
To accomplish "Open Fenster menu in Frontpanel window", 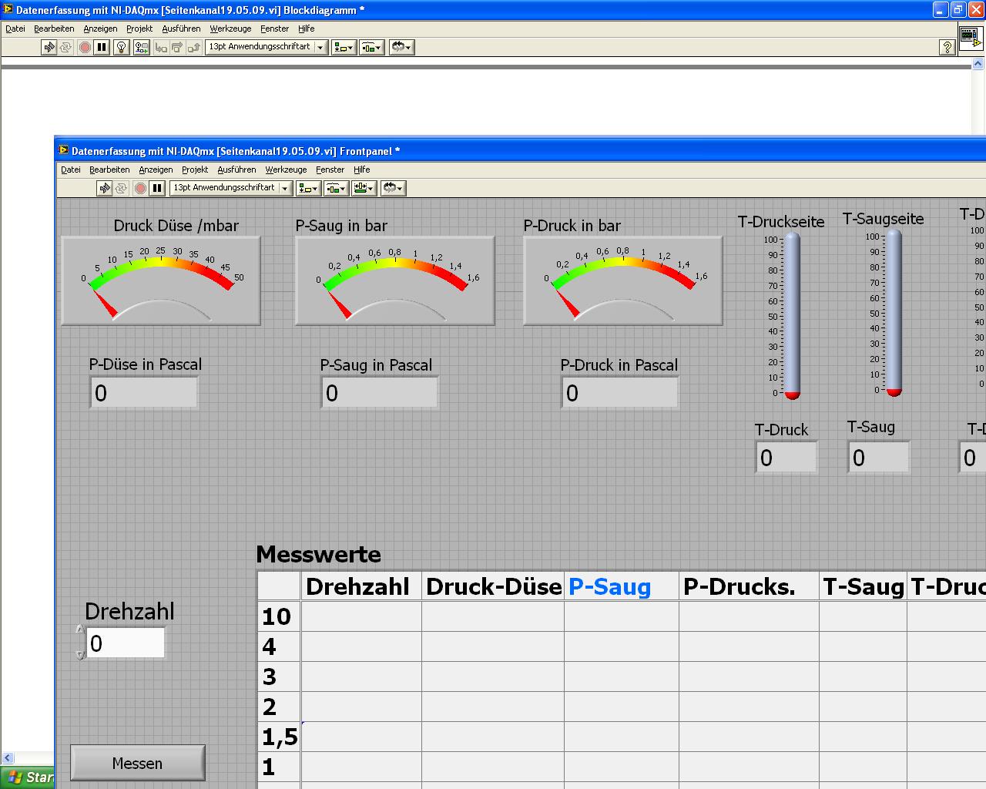I will [x=330, y=170].
